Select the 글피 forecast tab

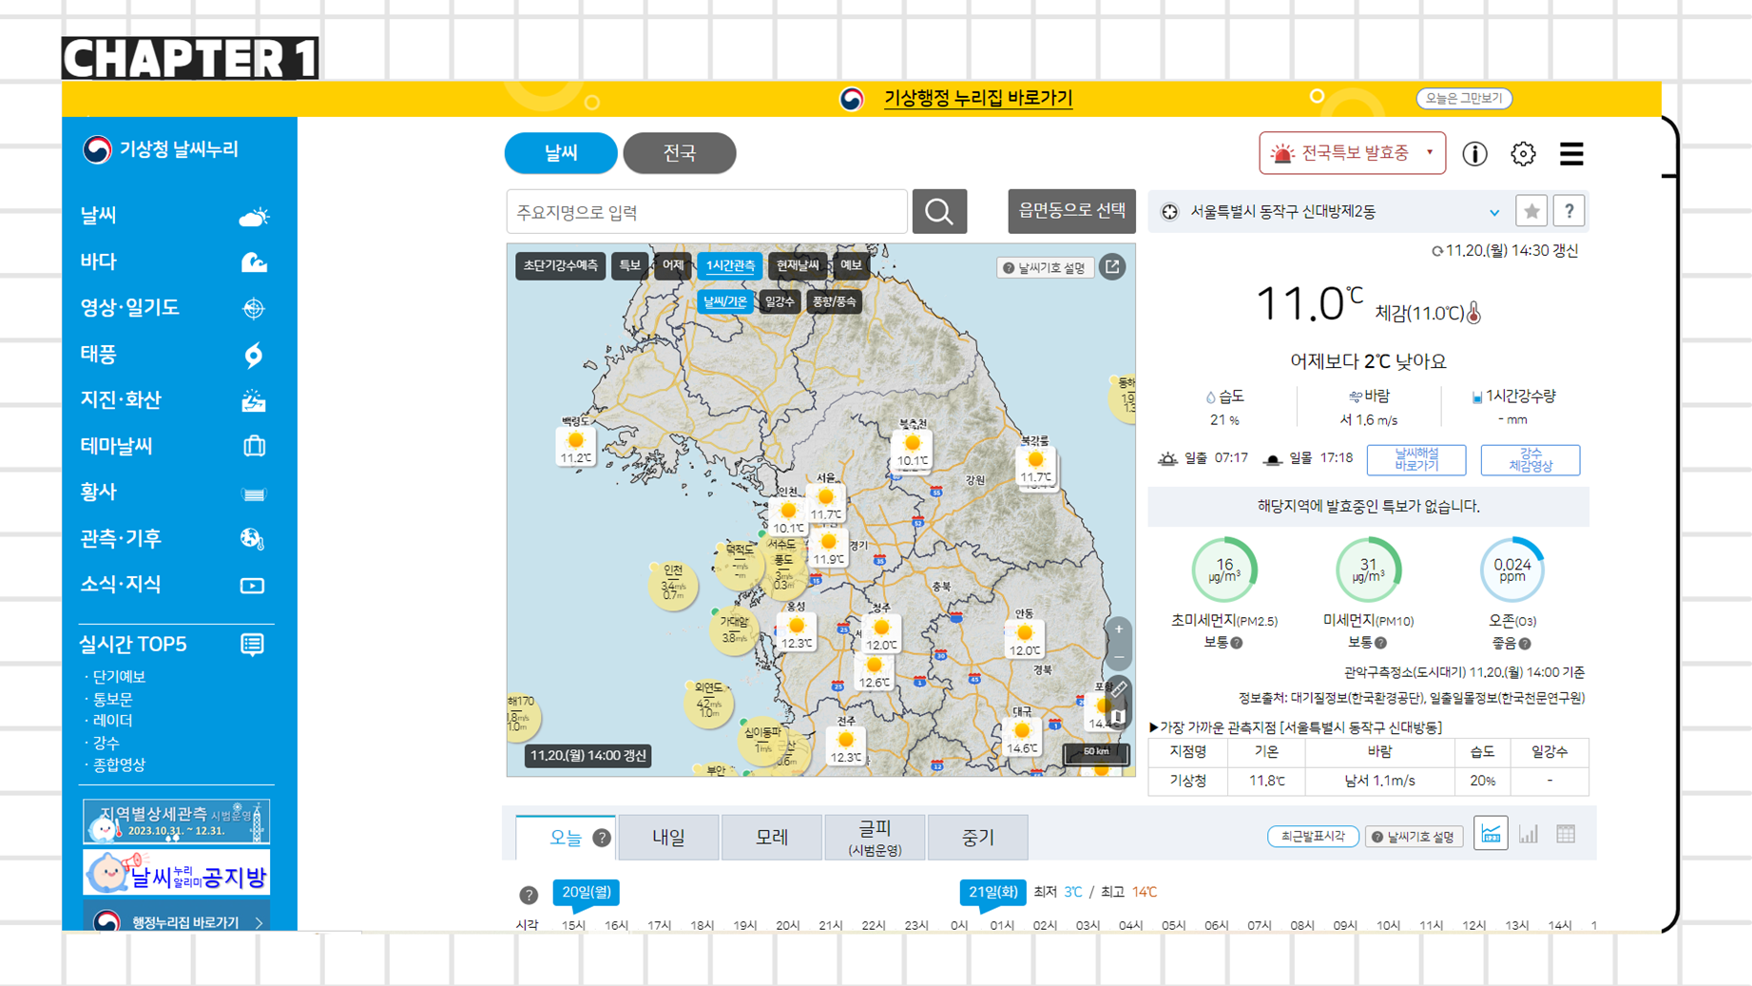[x=875, y=838]
